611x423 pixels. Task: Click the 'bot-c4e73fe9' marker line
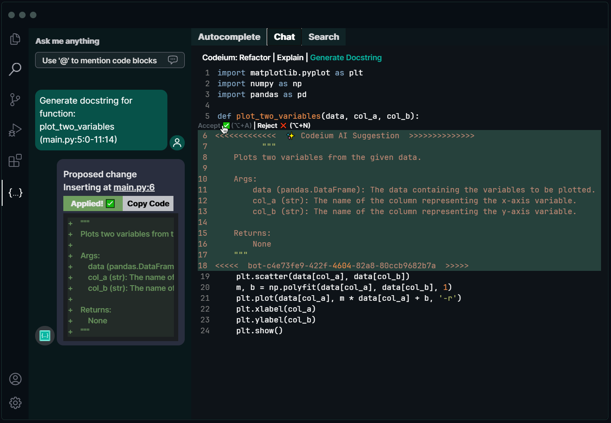pyautogui.click(x=342, y=266)
